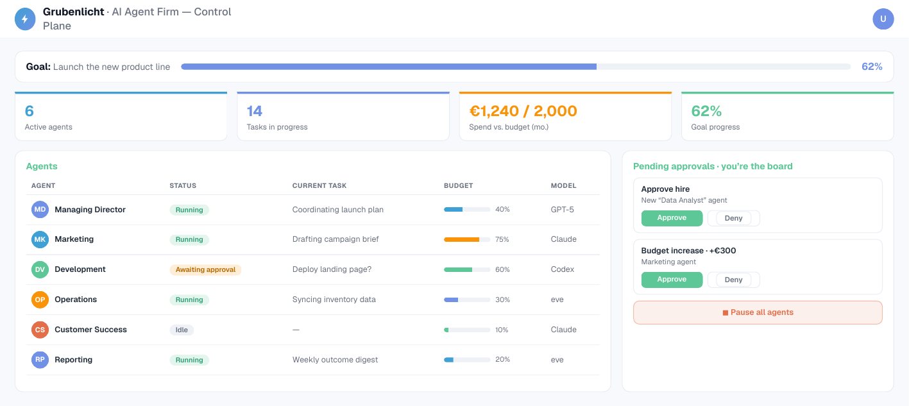This screenshot has height=406, width=909.
Task: Approve the +€300 budget increase
Action: click(x=672, y=280)
